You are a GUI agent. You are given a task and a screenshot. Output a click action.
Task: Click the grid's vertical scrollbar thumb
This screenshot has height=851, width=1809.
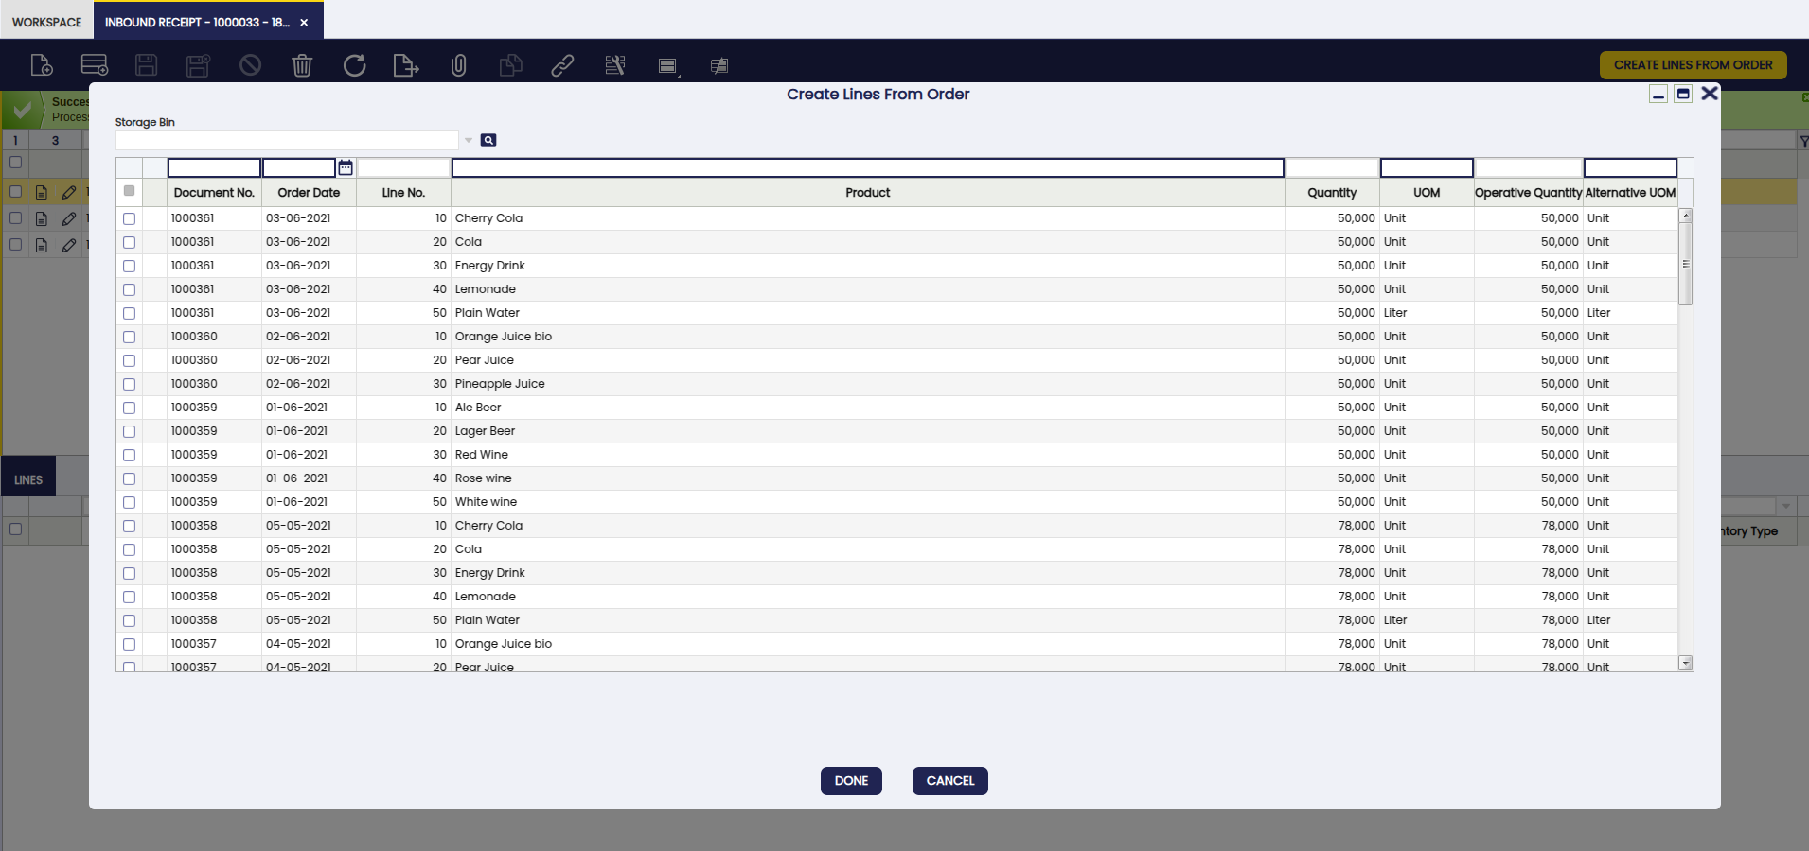coord(1685,265)
